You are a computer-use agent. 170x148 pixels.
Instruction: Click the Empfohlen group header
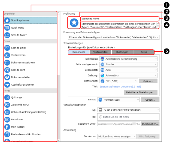click(30, 14)
